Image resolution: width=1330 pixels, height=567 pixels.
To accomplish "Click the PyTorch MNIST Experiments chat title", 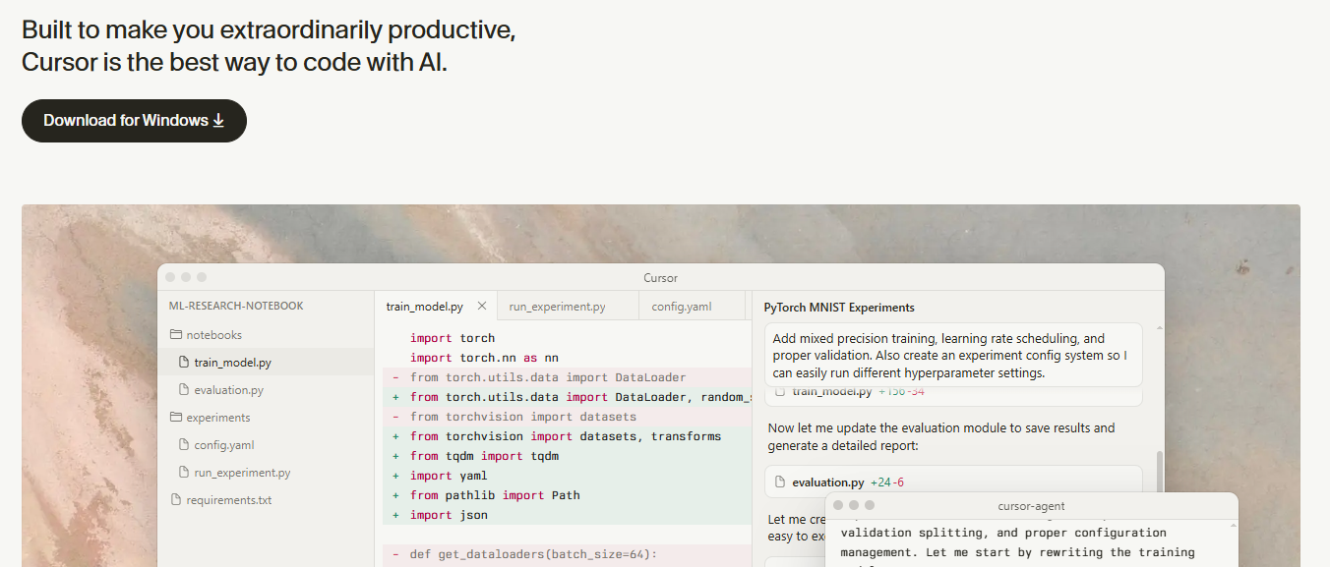I will [x=839, y=308].
